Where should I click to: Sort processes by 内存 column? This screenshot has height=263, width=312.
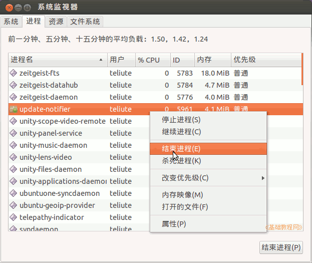point(212,60)
